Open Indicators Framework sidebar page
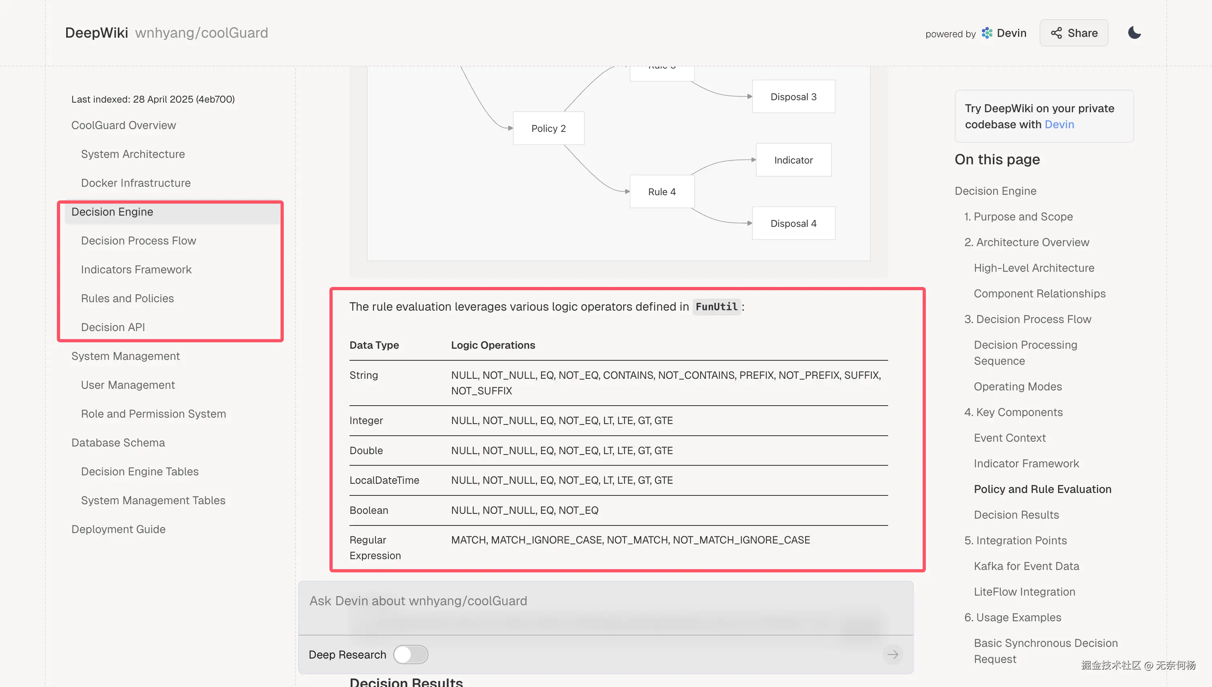 point(136,269)
